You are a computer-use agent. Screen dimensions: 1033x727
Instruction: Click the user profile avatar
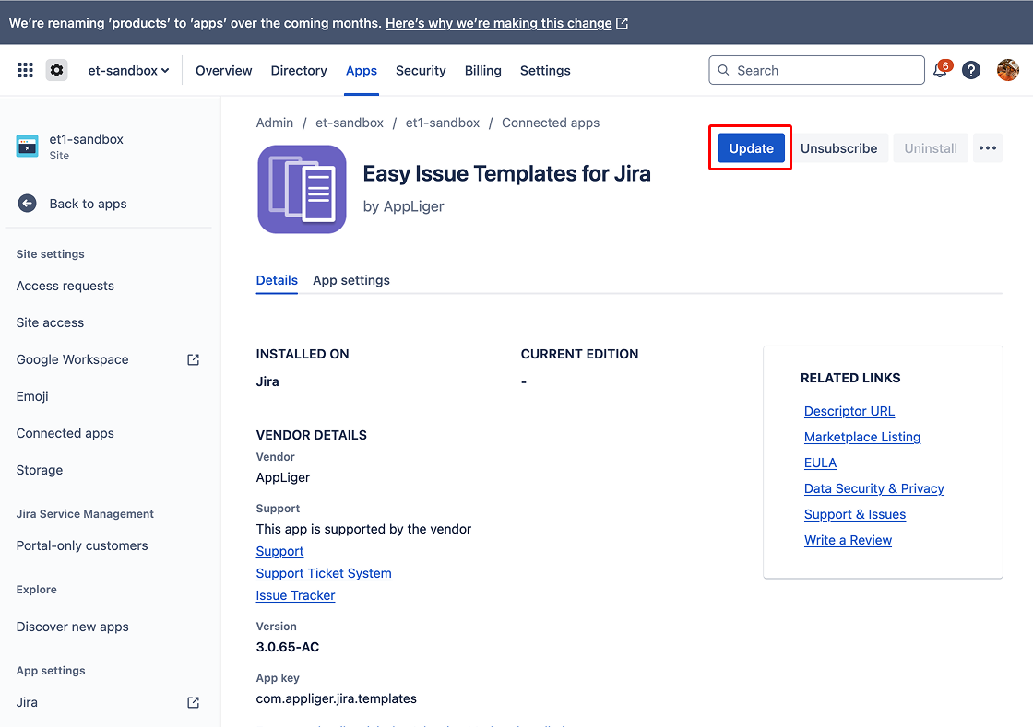pyautogui.click(x=1008, y=70)
